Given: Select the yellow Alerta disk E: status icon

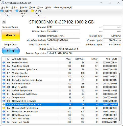Looking at the screenshot, I should coord(32,11).
